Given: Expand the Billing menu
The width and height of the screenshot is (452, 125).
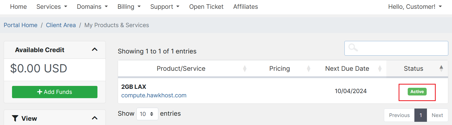Looking at the screenshot, I should pyautogui.click(x=129, y=7).
